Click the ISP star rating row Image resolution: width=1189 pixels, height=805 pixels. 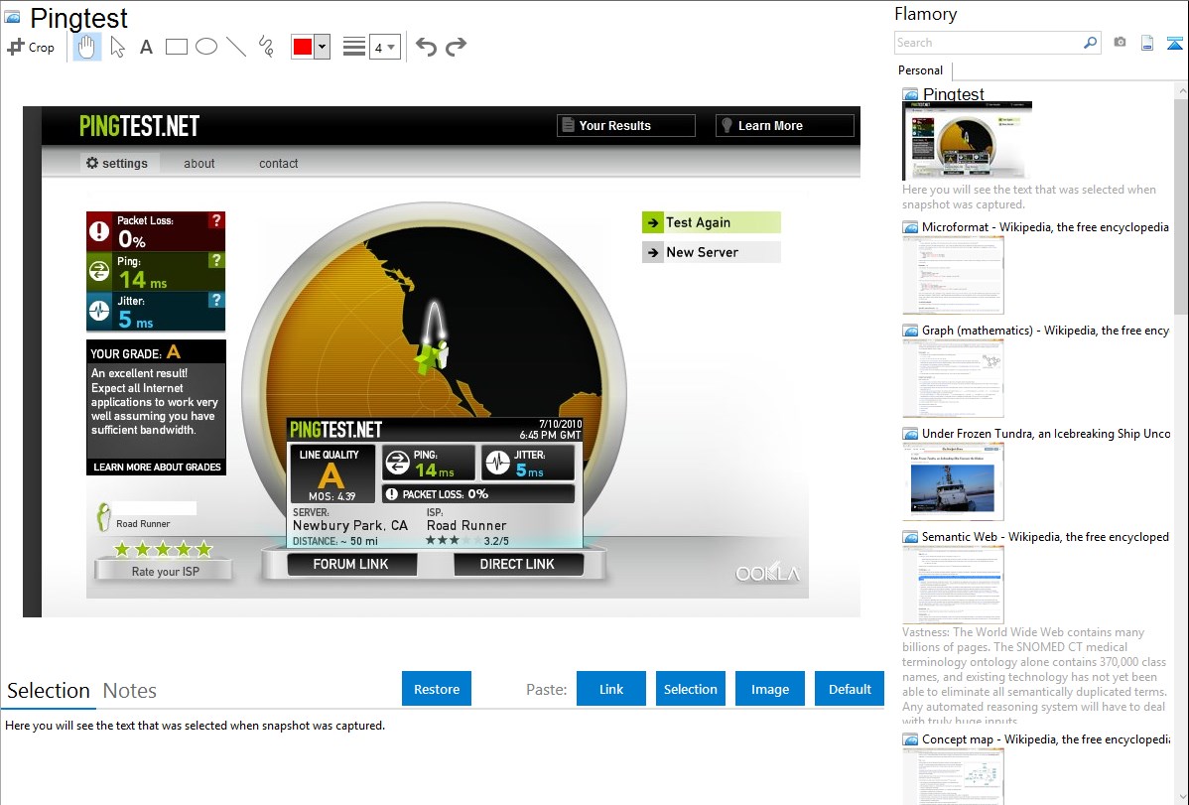(163, 549)
